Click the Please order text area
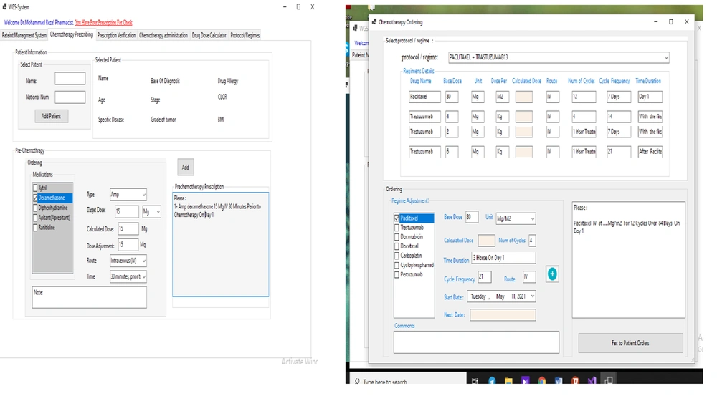 point(628,260)
